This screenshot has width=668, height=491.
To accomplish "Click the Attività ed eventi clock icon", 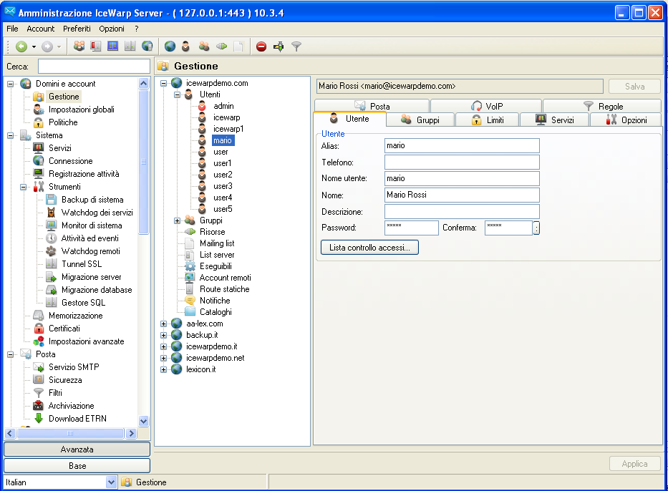I will click(51, 238).
